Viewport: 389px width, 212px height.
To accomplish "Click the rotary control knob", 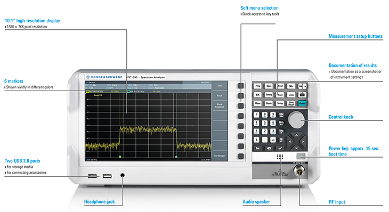I will click(296, 120).
